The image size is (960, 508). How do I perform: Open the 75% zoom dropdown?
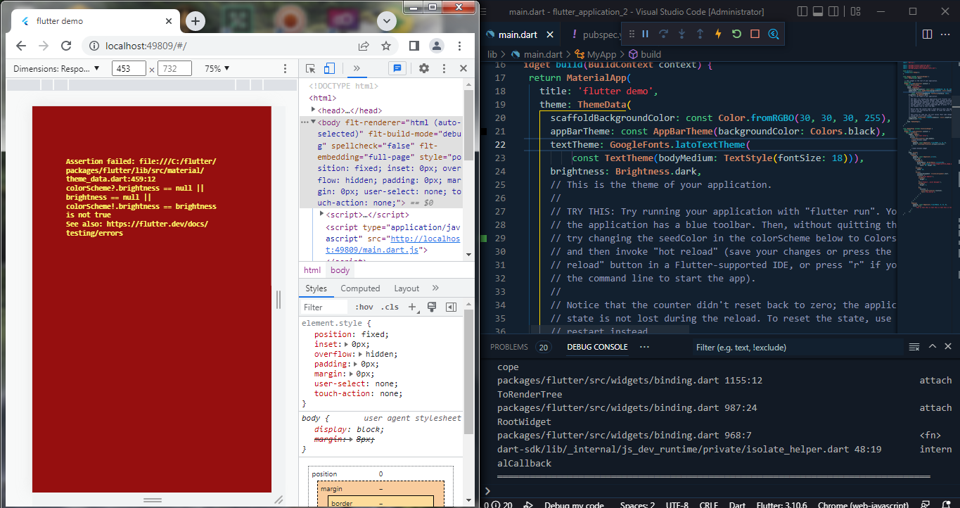pyautogui.click(x=217, y=68)
